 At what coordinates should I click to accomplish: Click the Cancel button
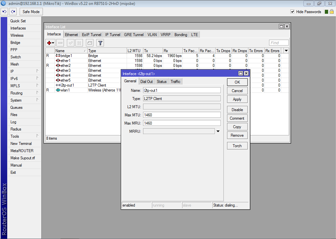(x=237, y=91)
